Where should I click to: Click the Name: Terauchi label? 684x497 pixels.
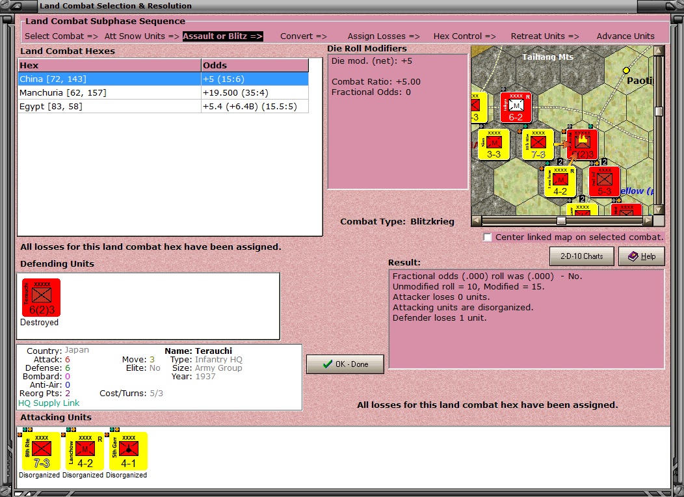pos(198,351)
